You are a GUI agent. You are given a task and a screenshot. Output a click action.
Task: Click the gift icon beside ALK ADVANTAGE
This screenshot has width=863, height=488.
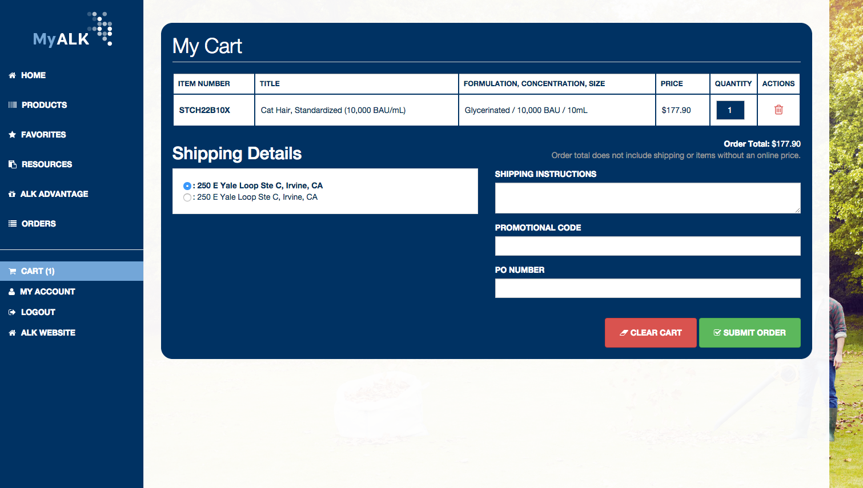pos(12,194)
